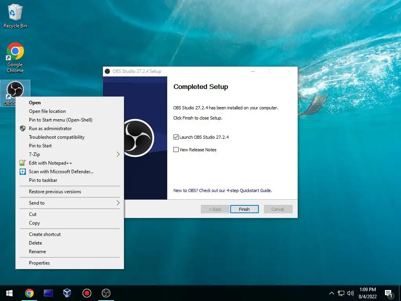The image size is (401, 301).
Task: Select Restore previous versions
Action: (70, 192)
